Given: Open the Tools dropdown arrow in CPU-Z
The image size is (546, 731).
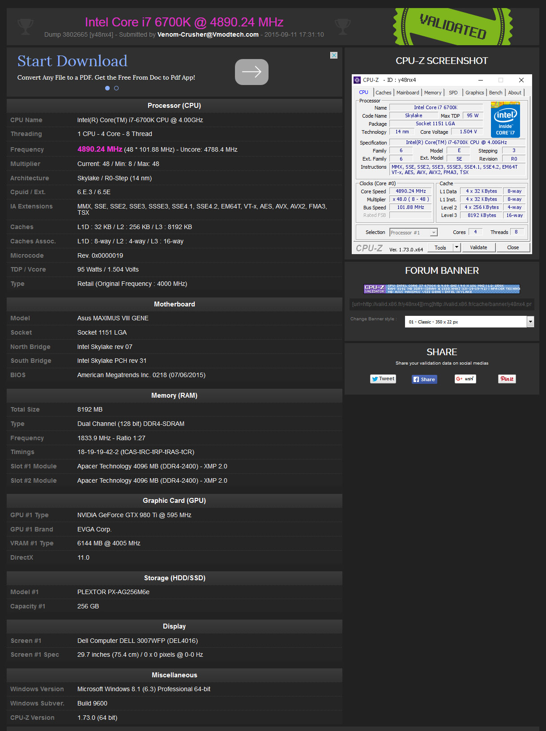Looking at the screenshot, I should pos(456,247).
